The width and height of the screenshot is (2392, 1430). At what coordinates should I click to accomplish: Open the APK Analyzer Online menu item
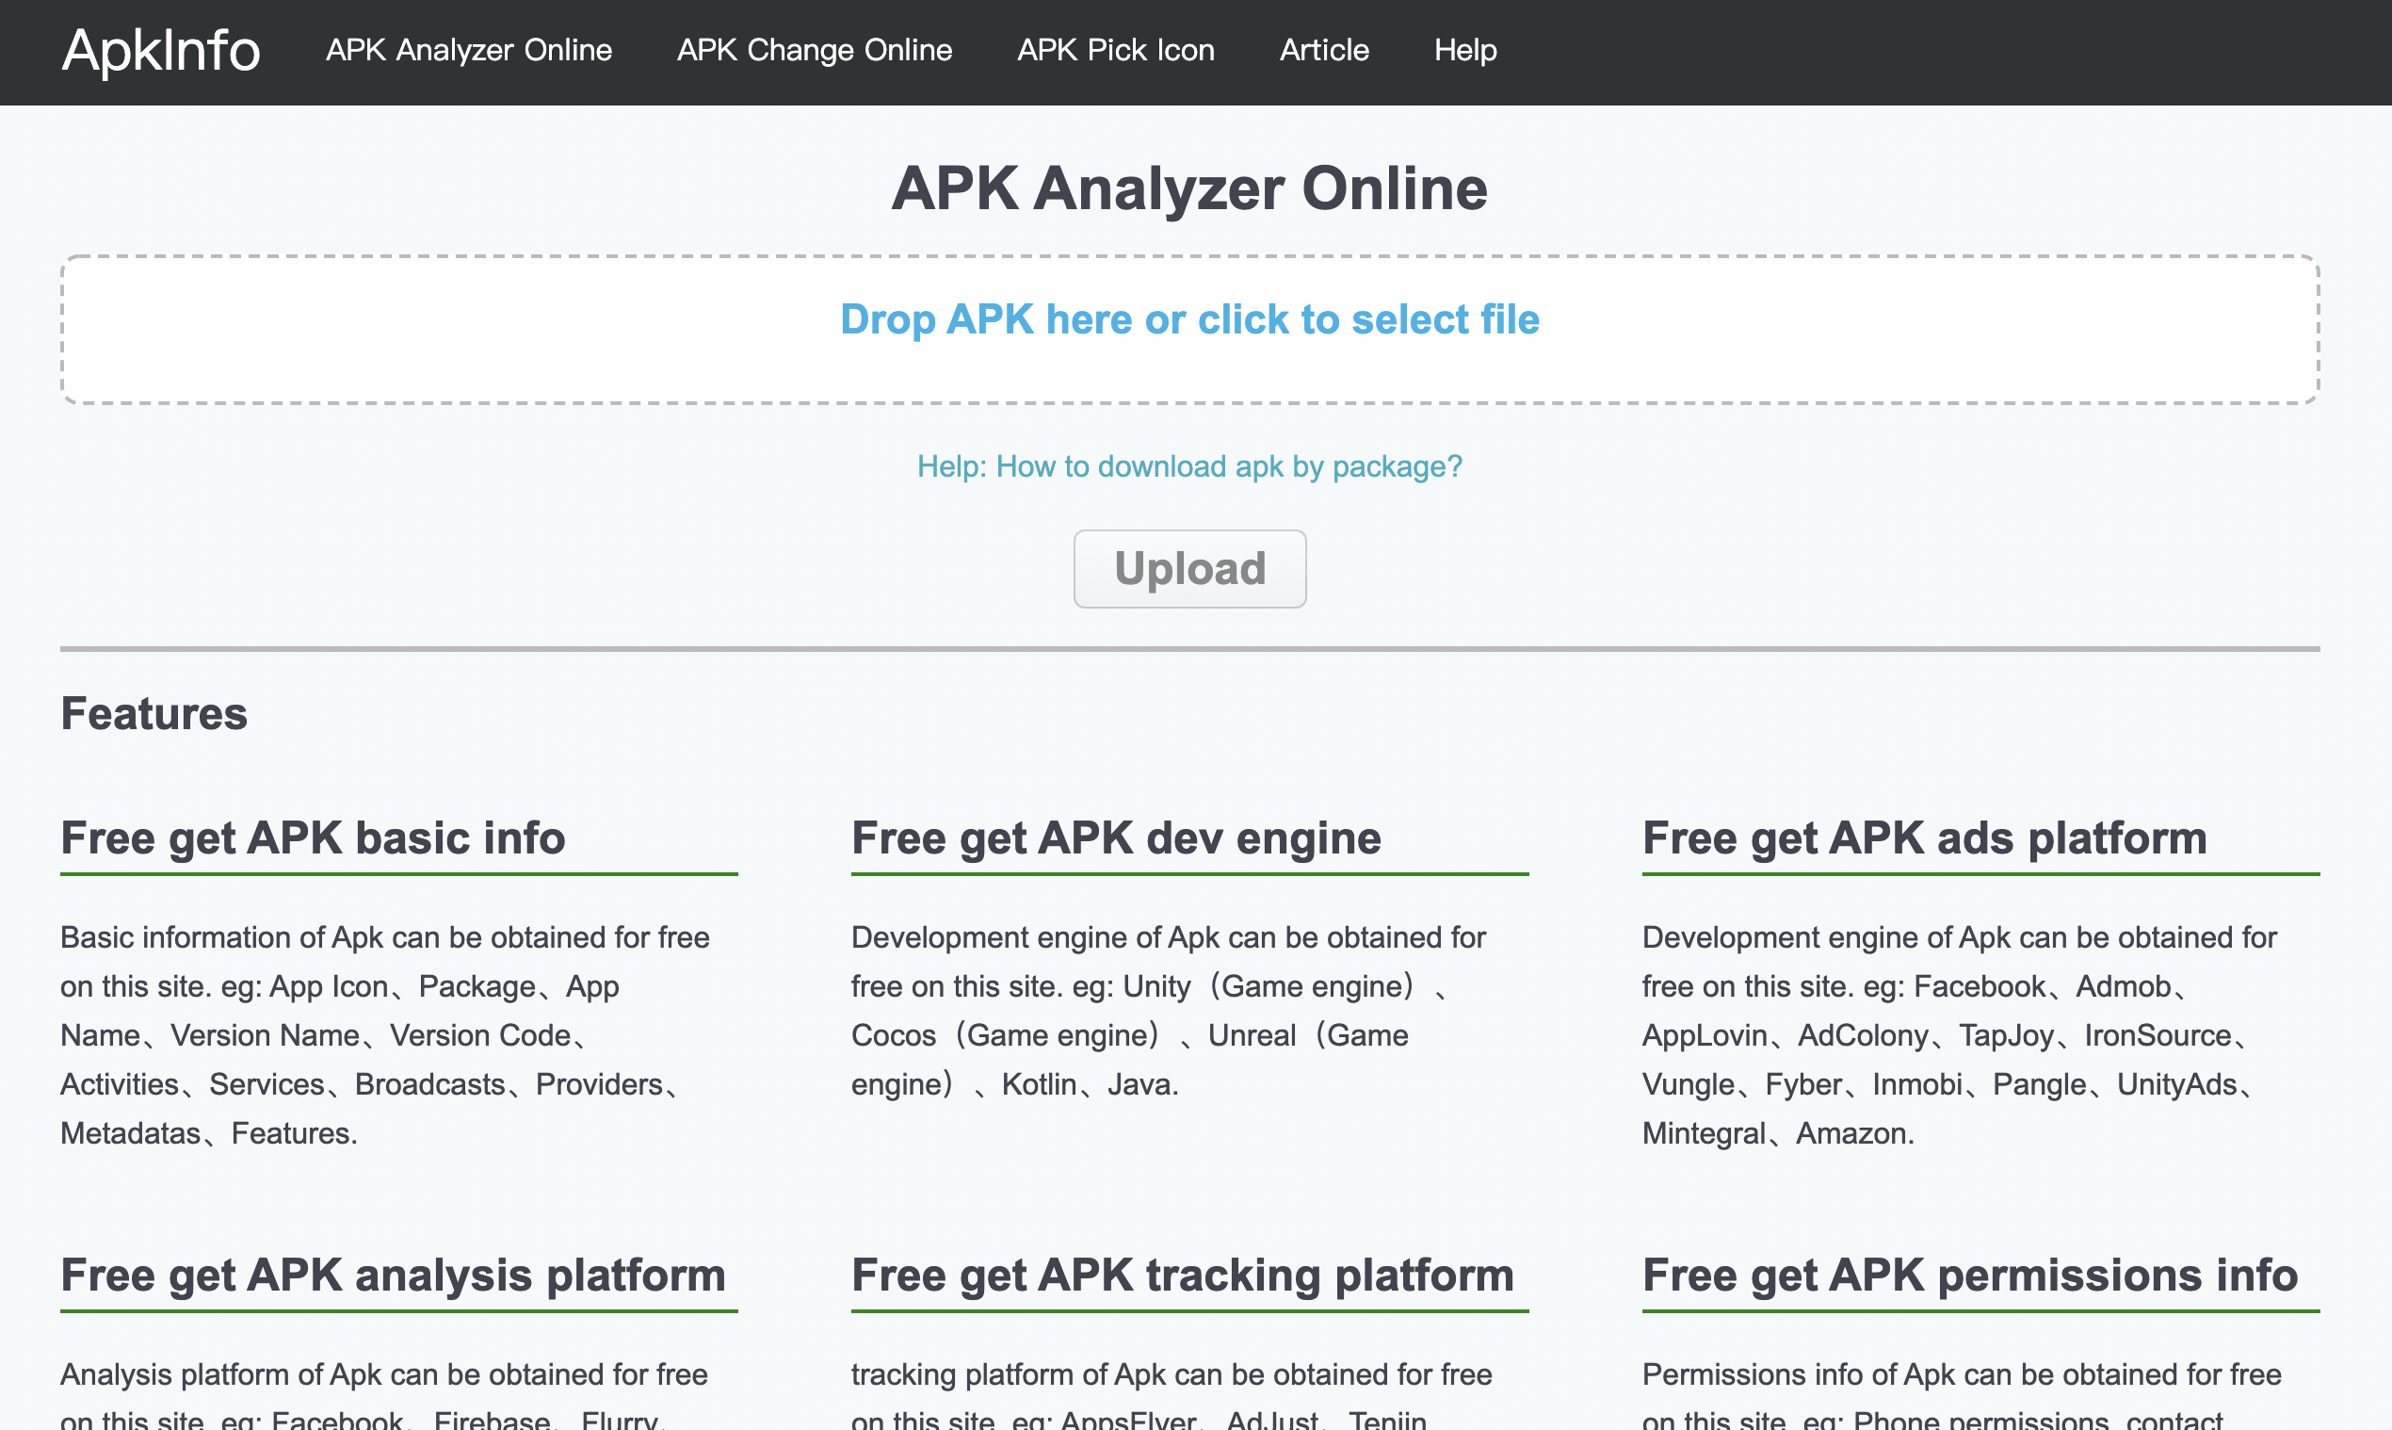(468, 51)
